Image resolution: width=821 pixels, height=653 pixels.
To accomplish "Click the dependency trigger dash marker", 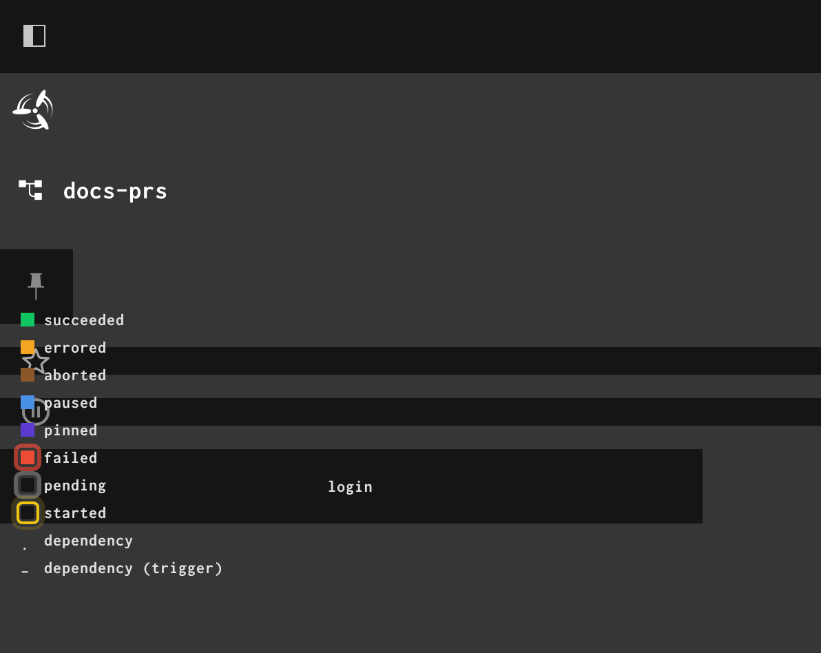I will tap(25, 570).
